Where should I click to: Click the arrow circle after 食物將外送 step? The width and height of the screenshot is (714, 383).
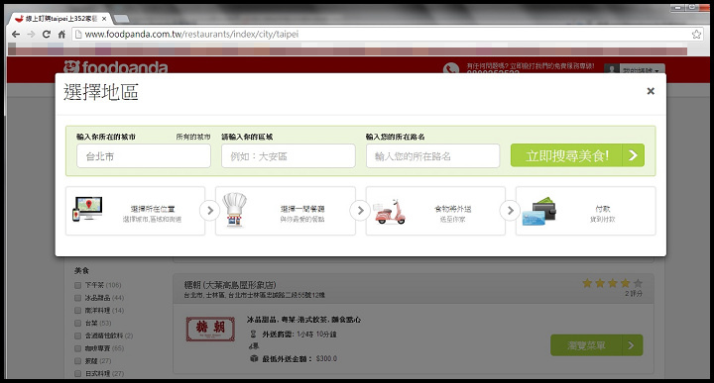click(x=510, y=211)
